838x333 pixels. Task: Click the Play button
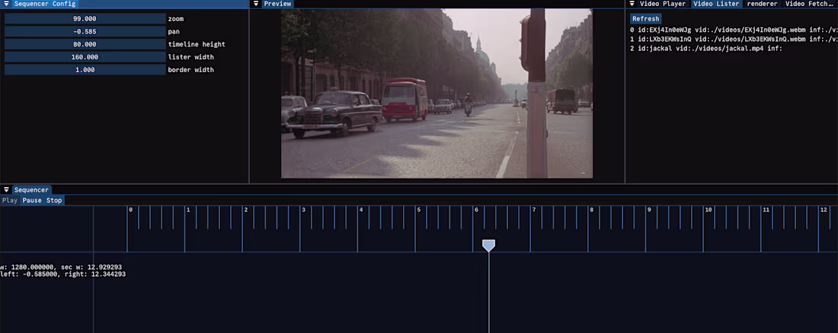point(10,201)
